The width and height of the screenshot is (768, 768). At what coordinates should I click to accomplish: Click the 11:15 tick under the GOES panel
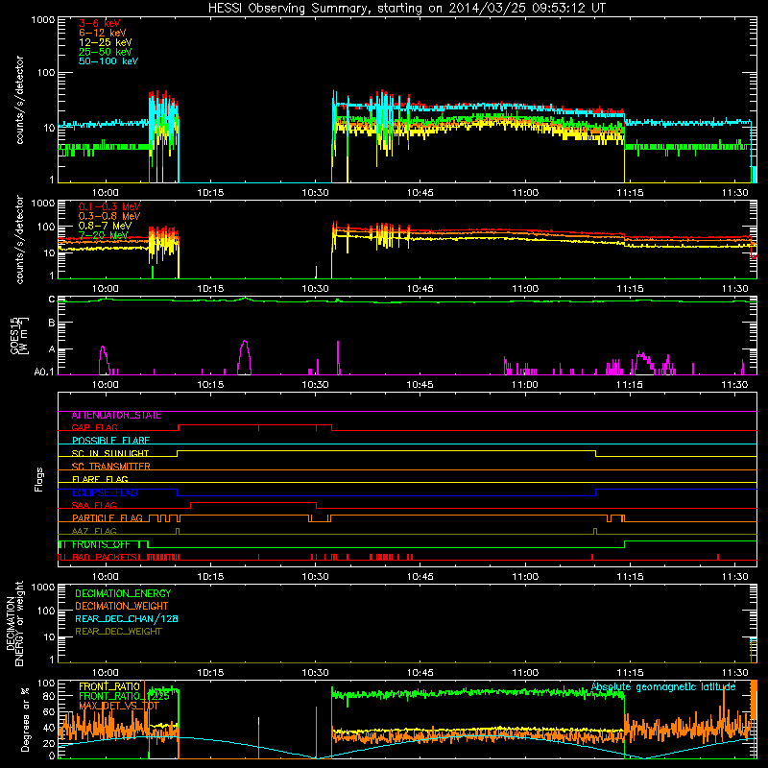click(x=630, y=385)
